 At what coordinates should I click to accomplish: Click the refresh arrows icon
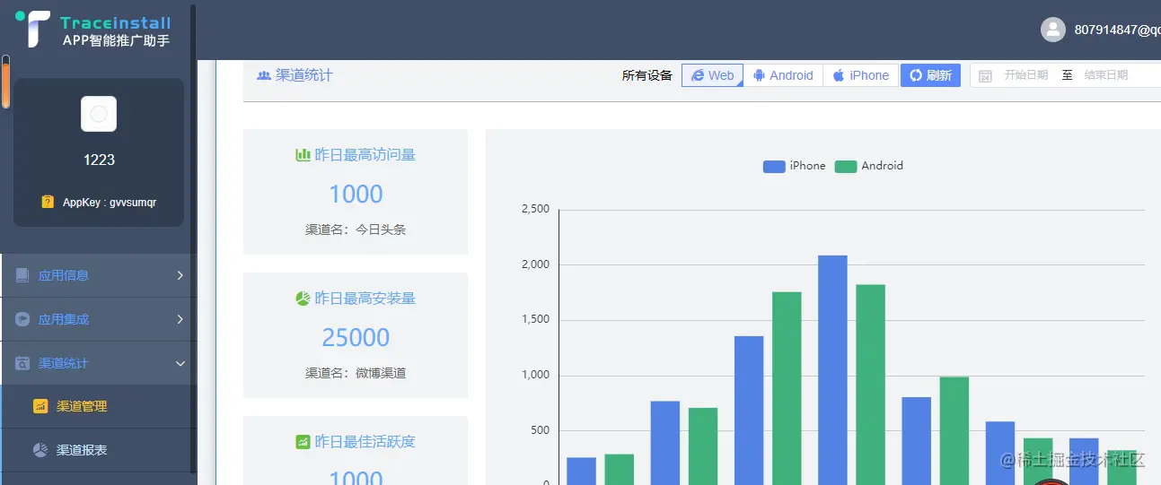click(916, 75)
